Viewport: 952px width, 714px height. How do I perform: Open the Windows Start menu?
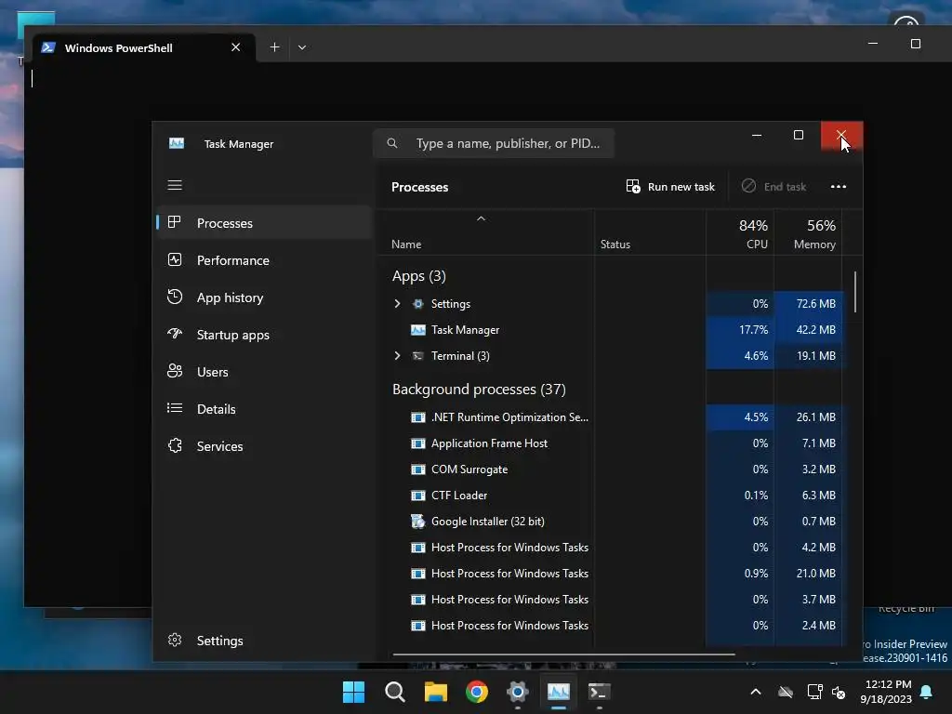353,692
